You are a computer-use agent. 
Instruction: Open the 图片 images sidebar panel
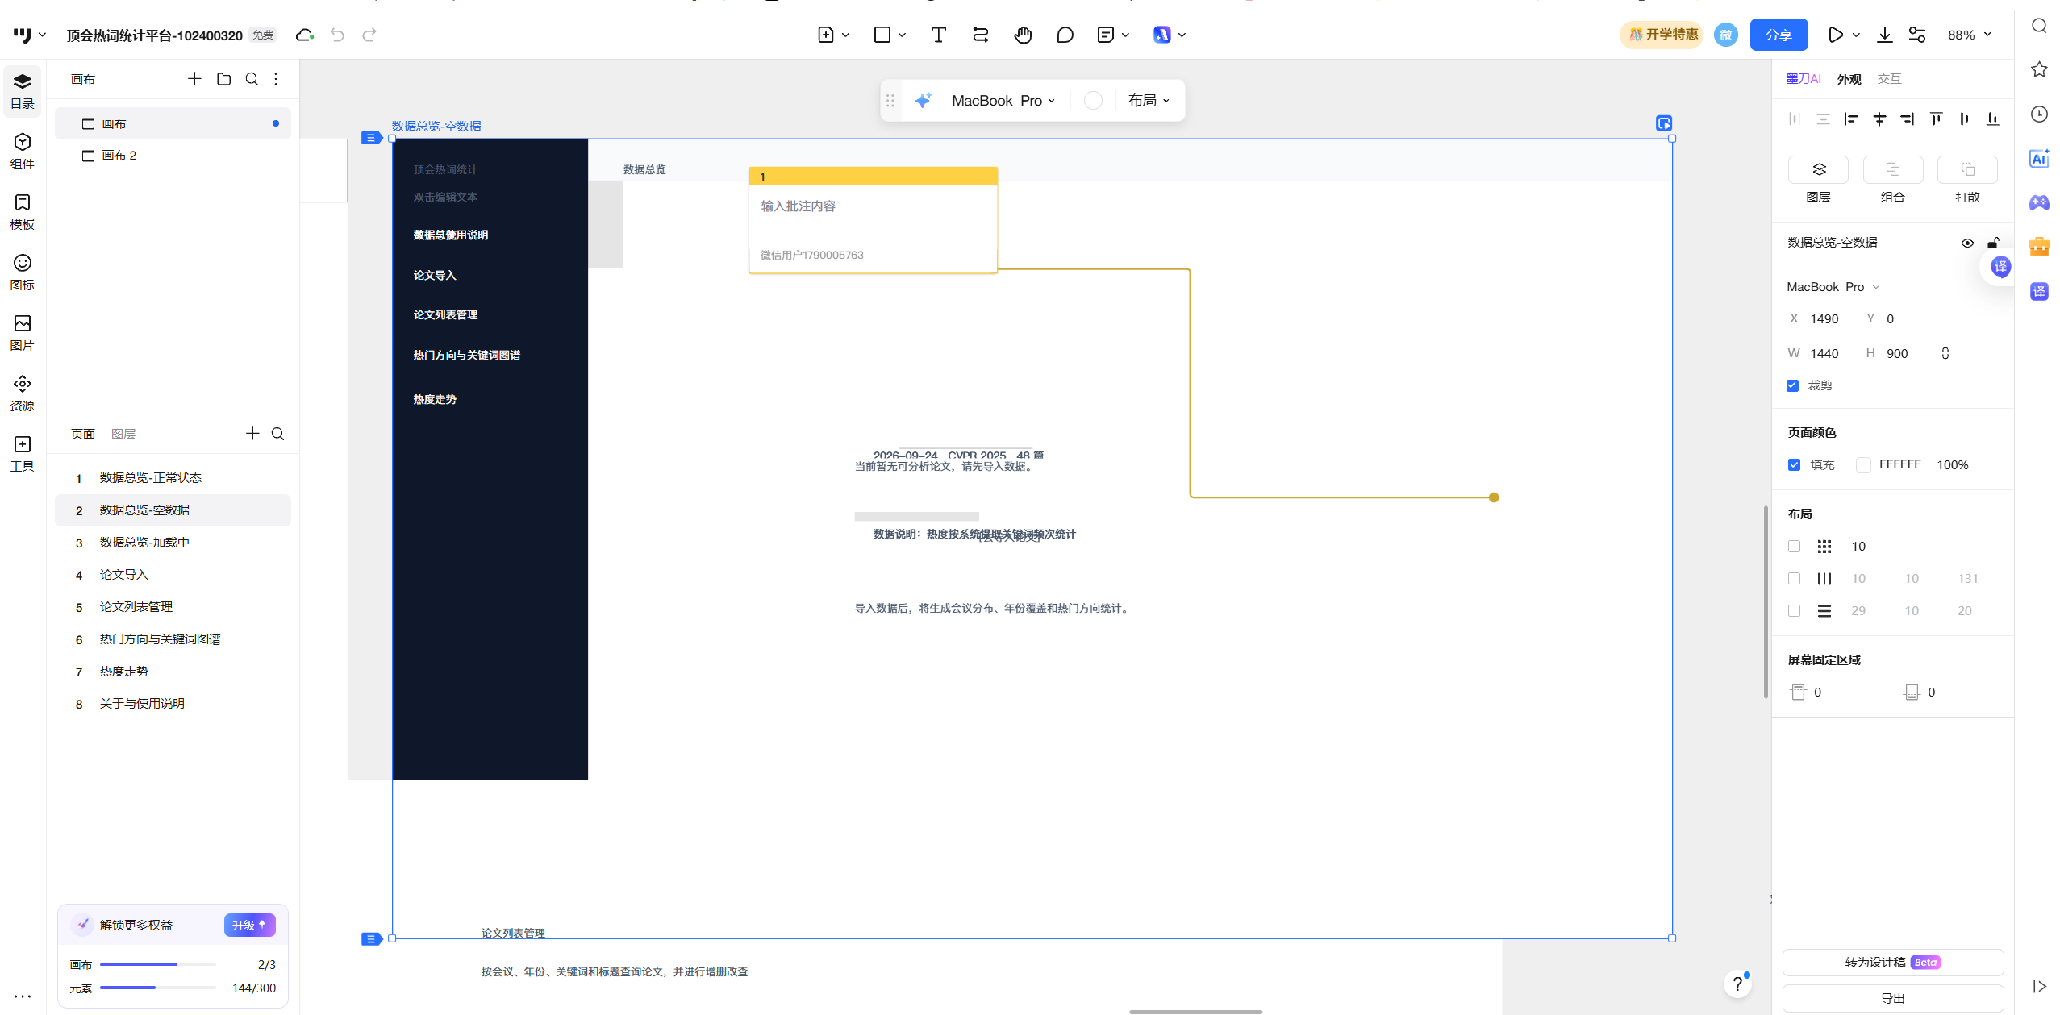click(x=23, y=333)
